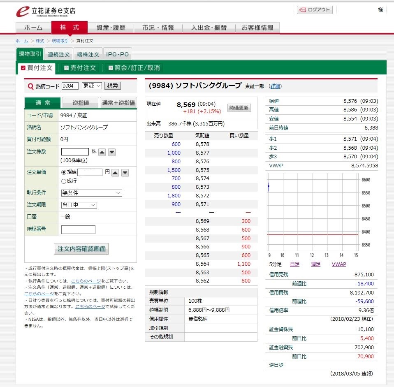Click the ホーム breadcrumb link
The image size is (394, 387).
tap(22, 41)
